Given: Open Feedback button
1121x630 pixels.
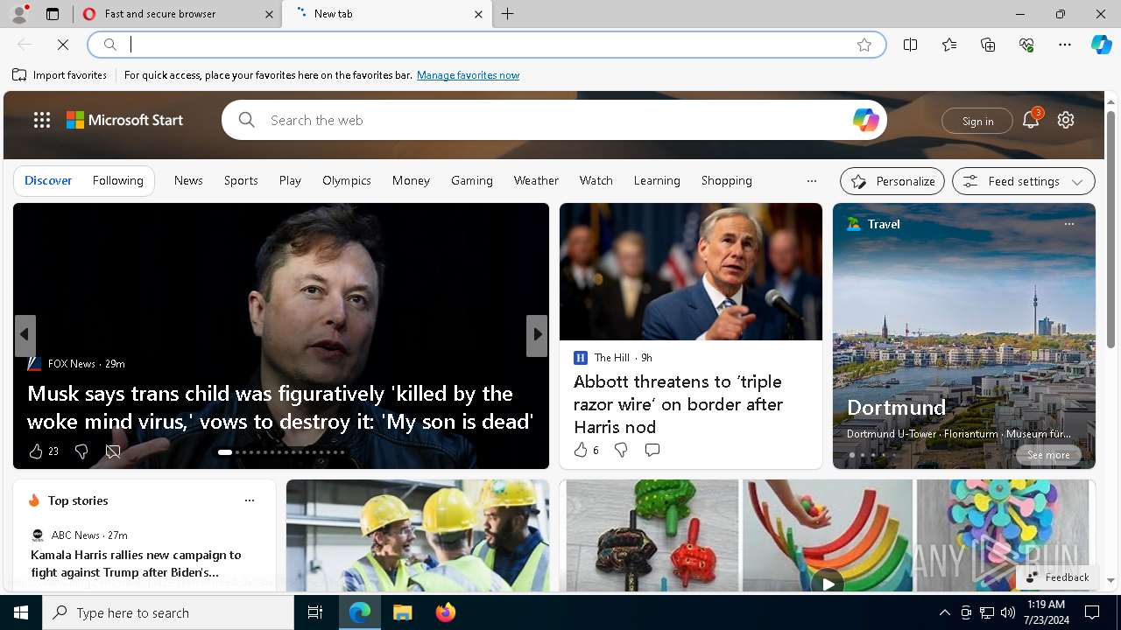Looking at the screenshot, I should point(1057,577).
